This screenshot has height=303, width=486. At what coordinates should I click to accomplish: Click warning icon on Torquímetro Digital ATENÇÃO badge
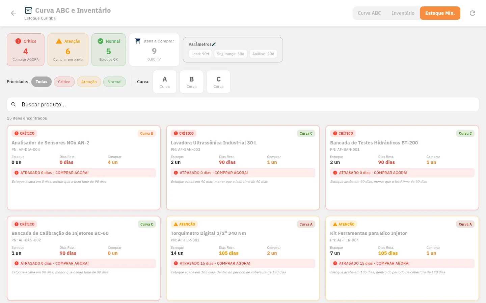pyautogui.click(x=176, y=224)
